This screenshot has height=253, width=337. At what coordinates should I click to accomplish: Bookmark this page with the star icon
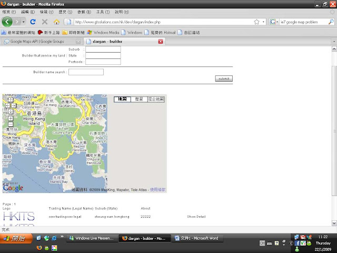[256, 22]
